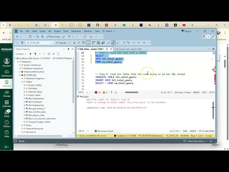Select the dbo.matches_data table
Viewport: 229px width, 172px height.
tap(36, 112)
